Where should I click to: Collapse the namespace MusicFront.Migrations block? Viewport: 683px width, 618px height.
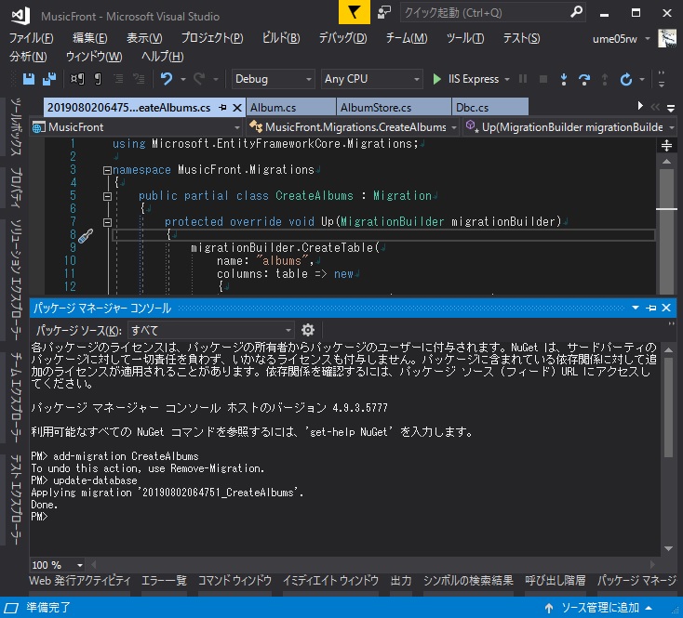coord(107,170)
